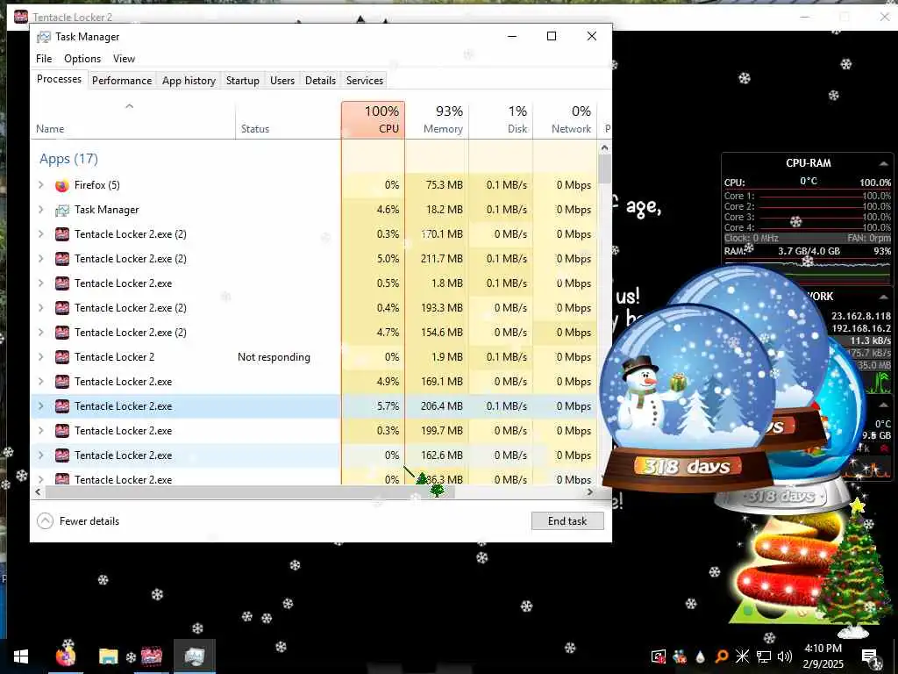Image resolution: width=898 pixels, height=674 pixels.
Task: Click the snowman snow globe countdown widget
Action: pyautogui.click(x=687, y=399)
